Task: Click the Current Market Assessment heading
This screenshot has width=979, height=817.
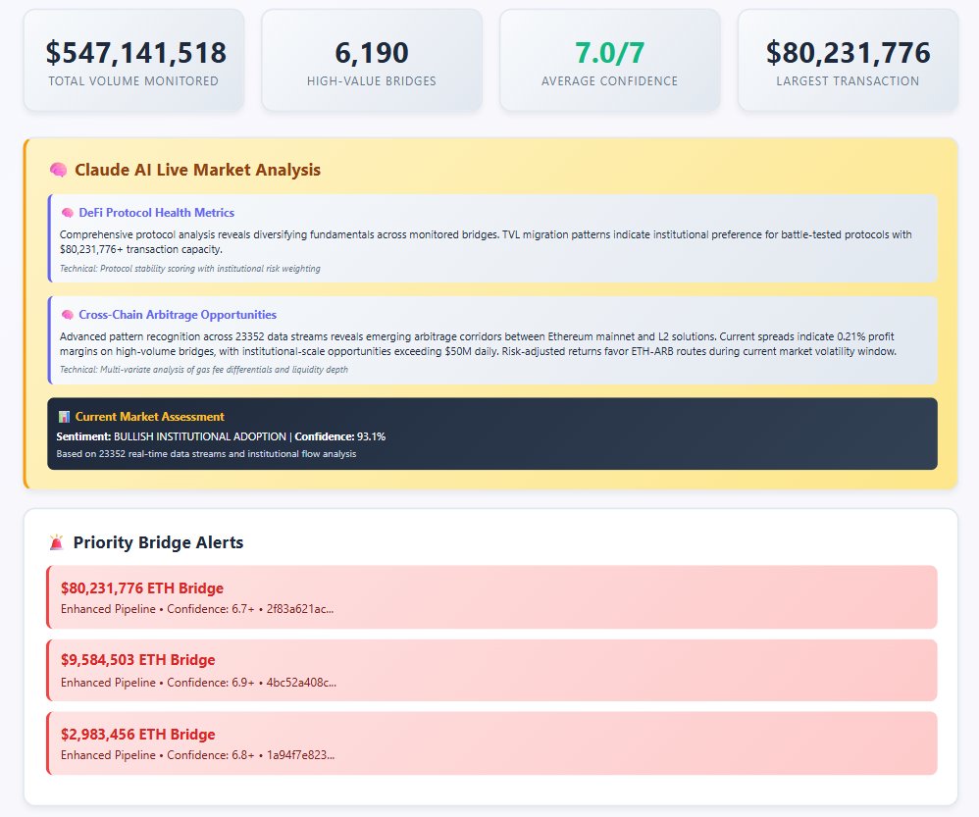Action: [150, 416]
